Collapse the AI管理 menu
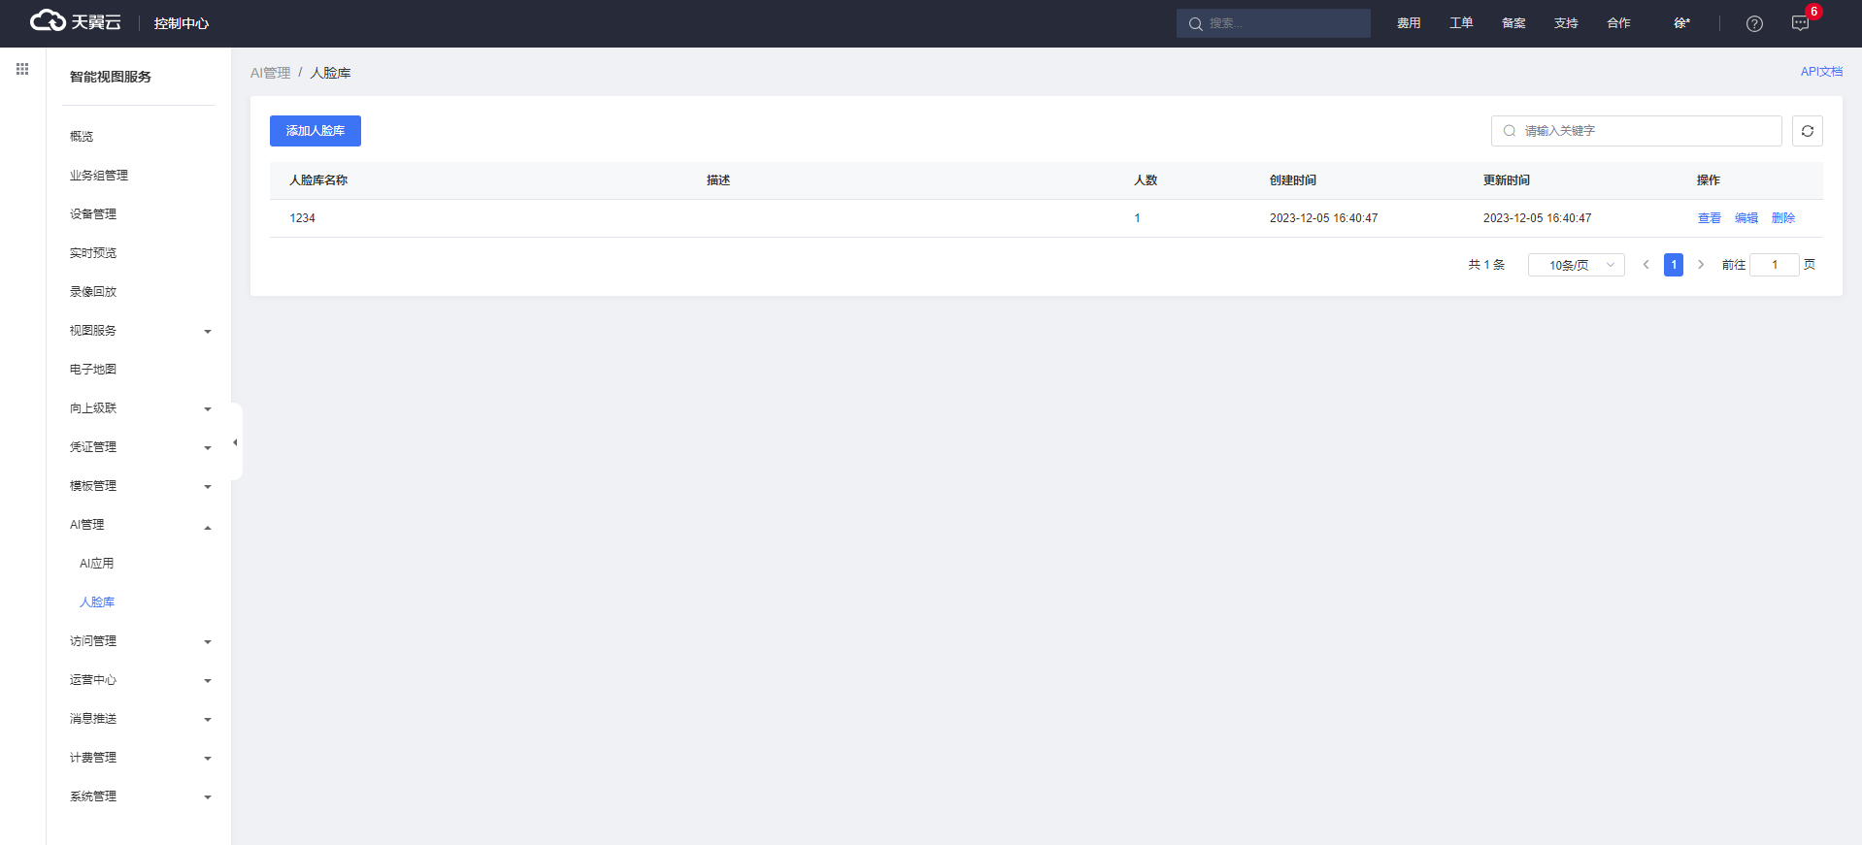Image resolution: width=1862 pixels, height=845 pixels. click(140, 525)
